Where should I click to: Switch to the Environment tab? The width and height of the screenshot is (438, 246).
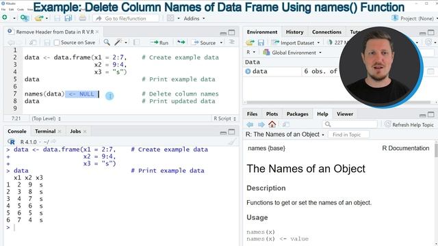[x=262, y=32]
